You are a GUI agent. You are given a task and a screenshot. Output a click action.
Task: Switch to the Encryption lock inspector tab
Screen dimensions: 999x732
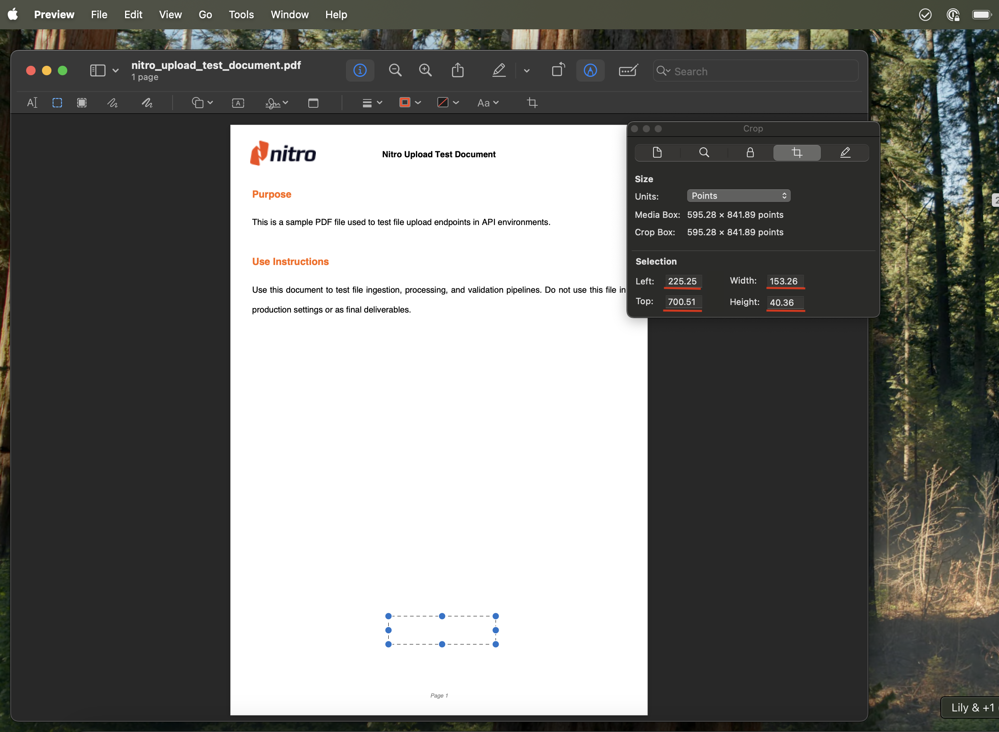[750, 153]
